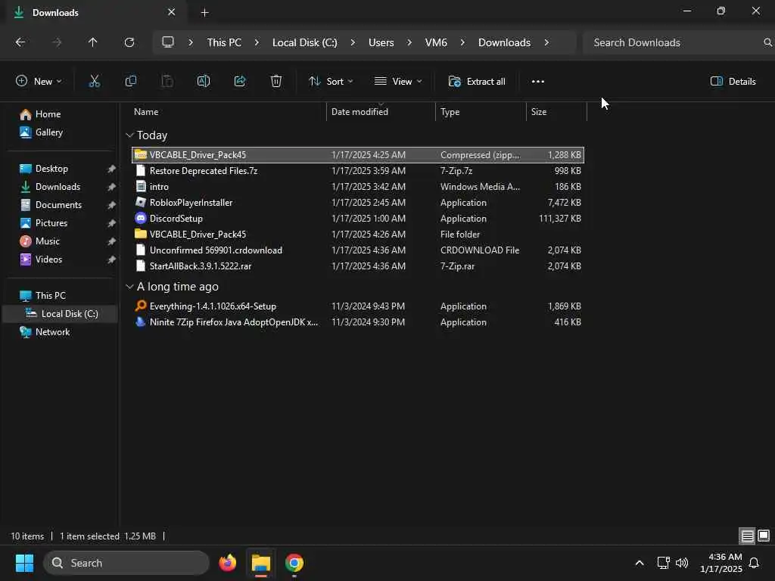Click the Delete trash can icon
The height and width of the screenshot is (581, 775).
point(276,82)
